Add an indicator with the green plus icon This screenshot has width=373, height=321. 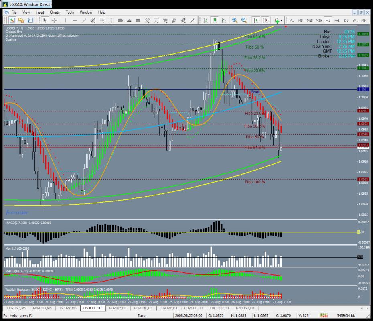tap(276, 20)
